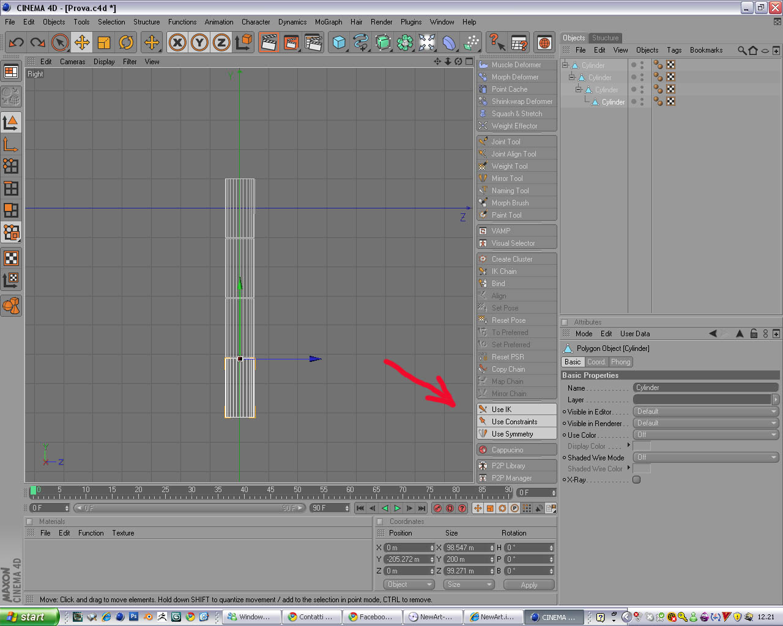Viewport: 783px width, 626px height.
Task: Collapse the third Cylinder tree node
Action: point(579,89)
